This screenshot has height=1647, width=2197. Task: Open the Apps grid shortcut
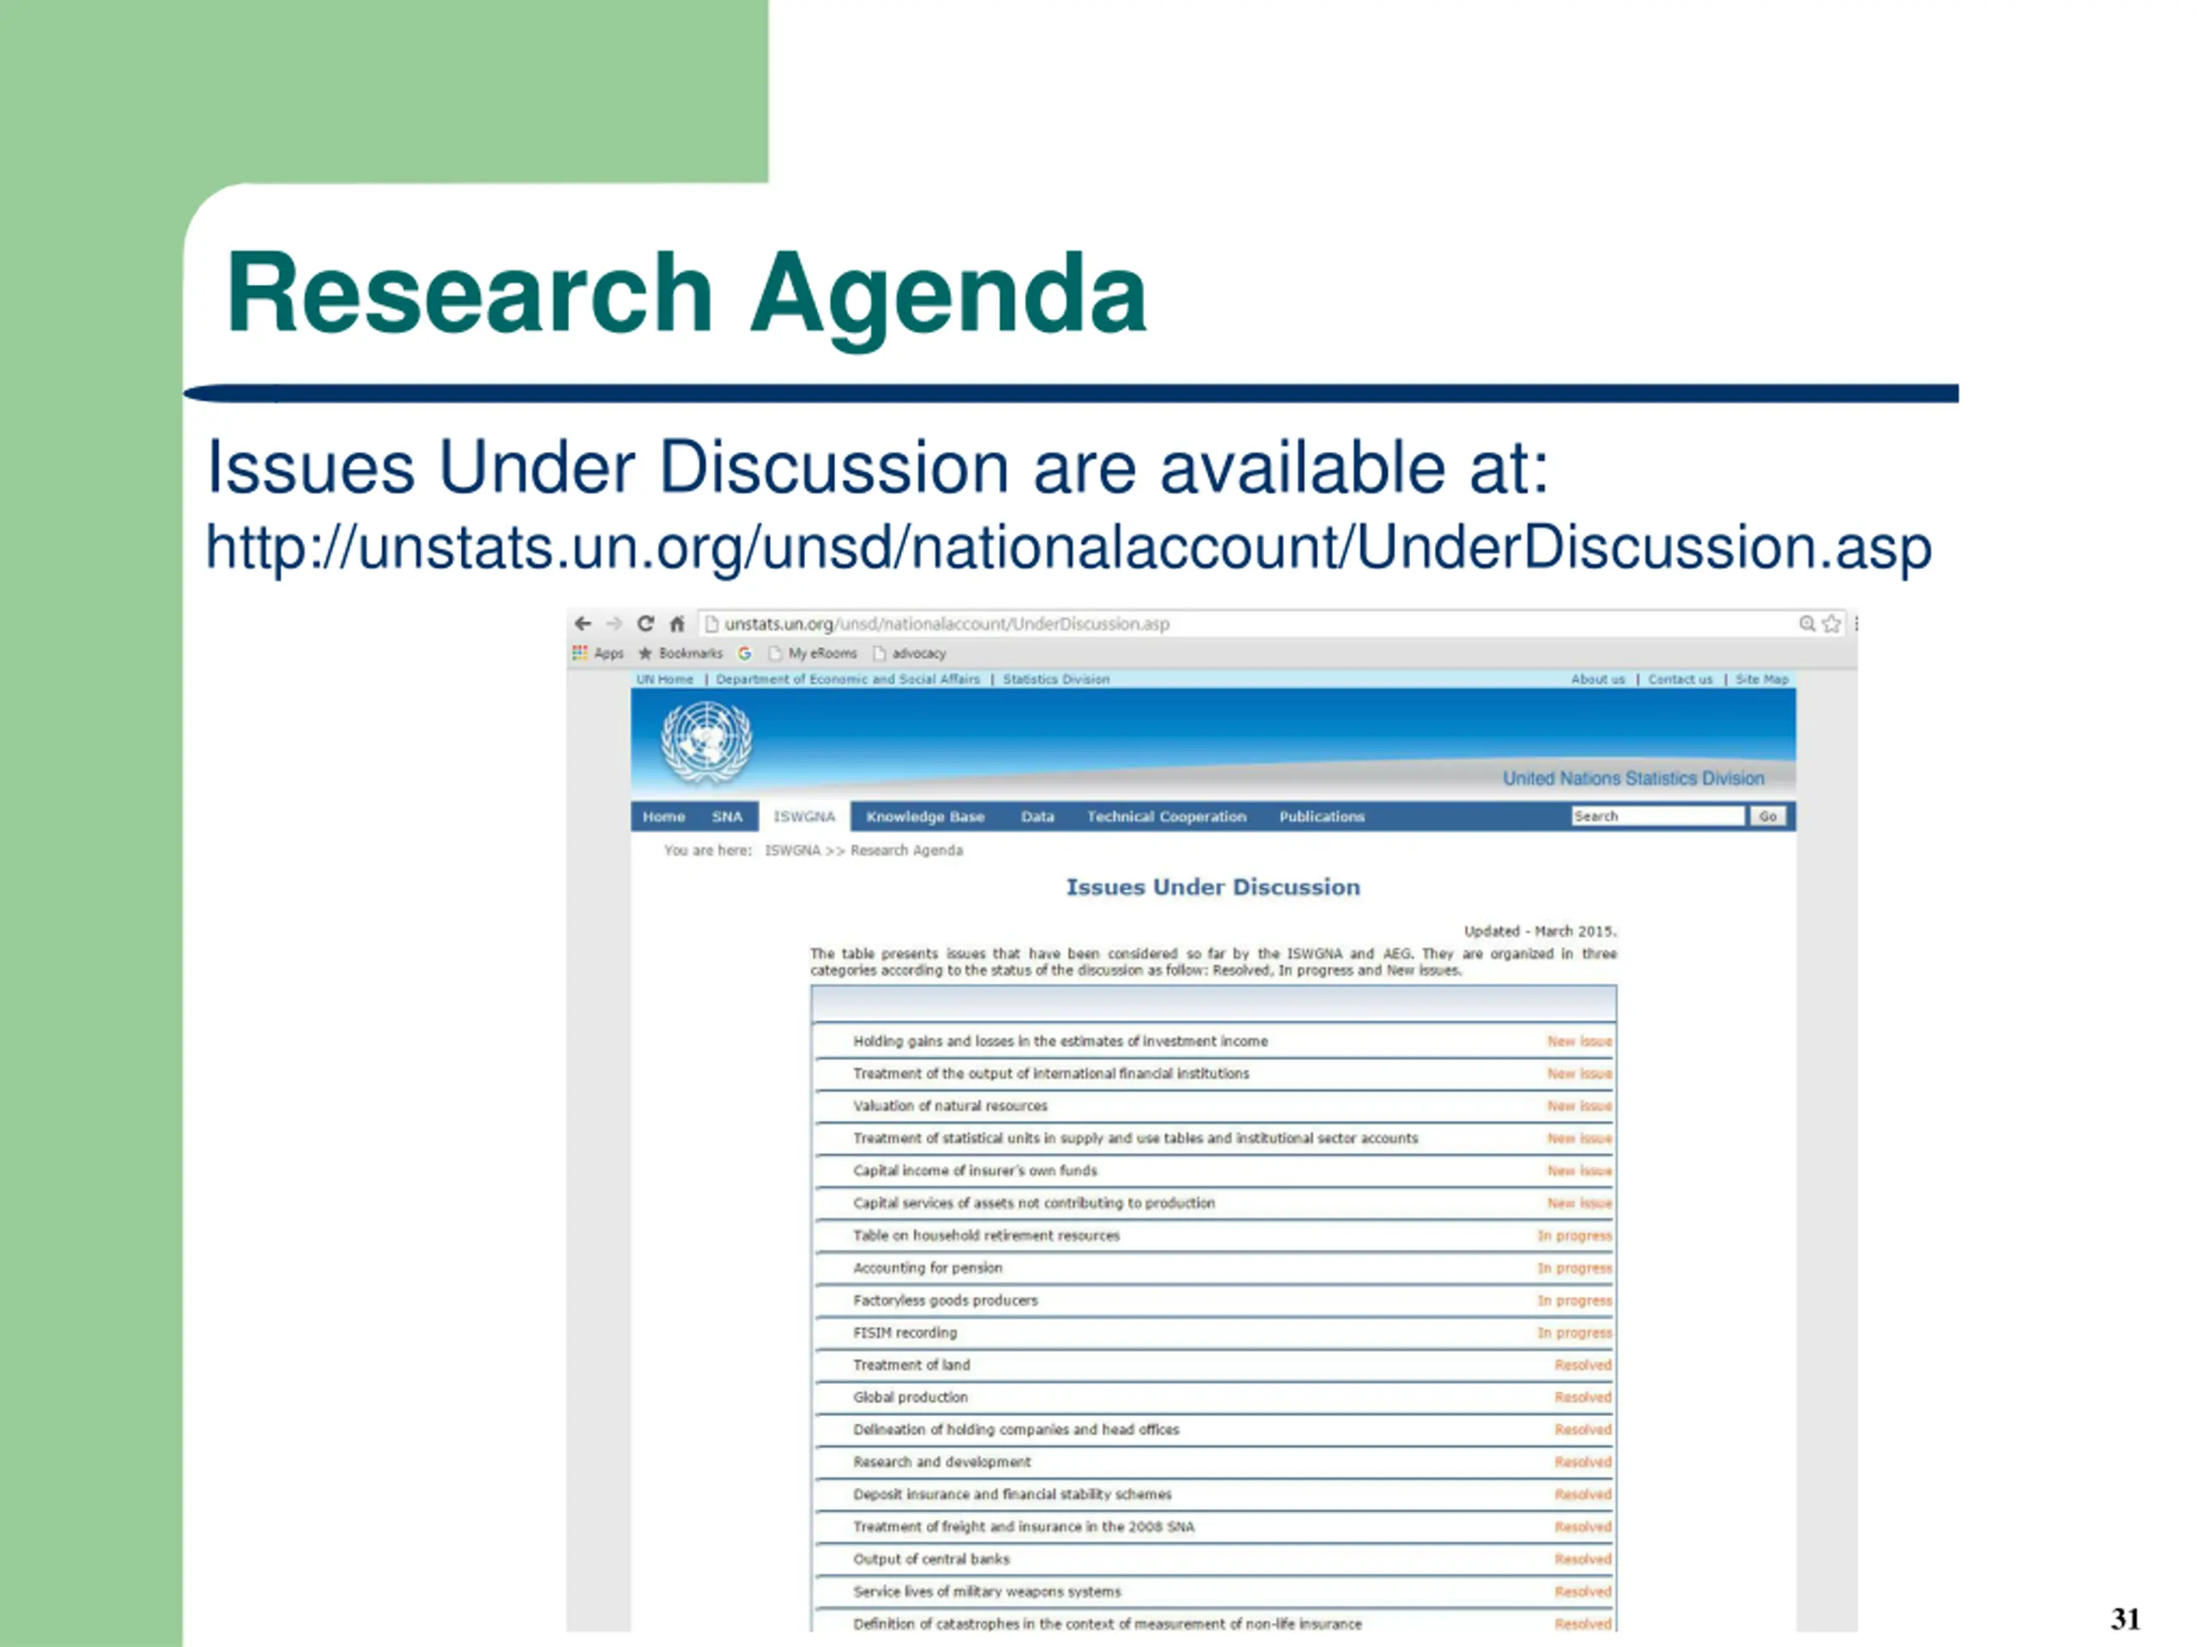[598, 654]
